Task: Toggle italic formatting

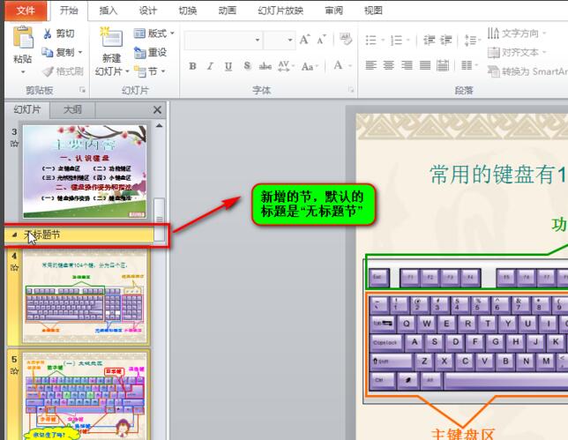Action: pos(210,66)
